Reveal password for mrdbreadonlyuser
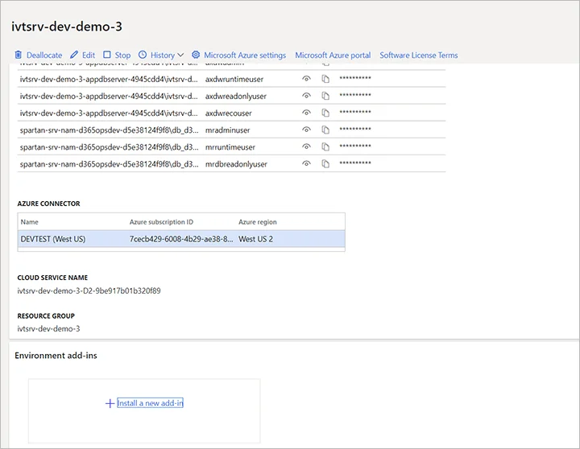The width and height of the screenshot is (580, 449). click(x=306, y=163)
